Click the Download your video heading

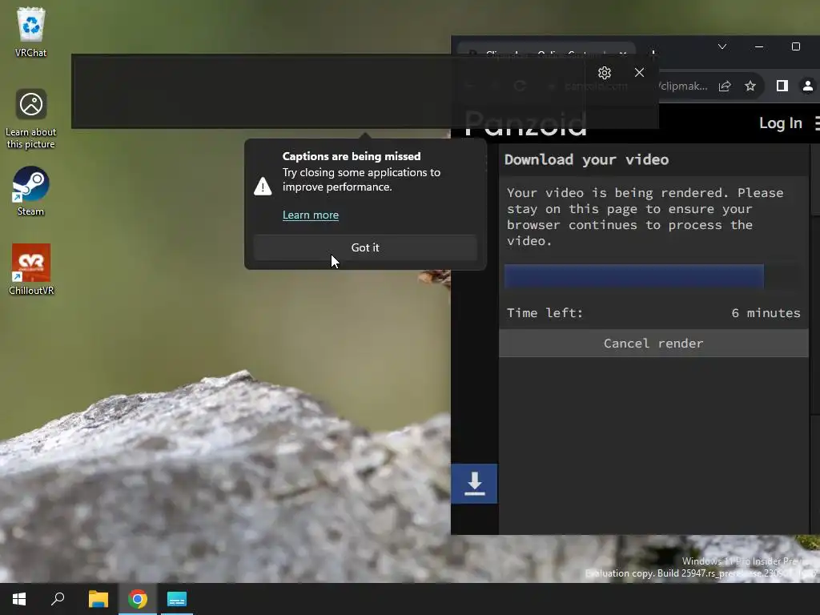(x=586, y=159)
